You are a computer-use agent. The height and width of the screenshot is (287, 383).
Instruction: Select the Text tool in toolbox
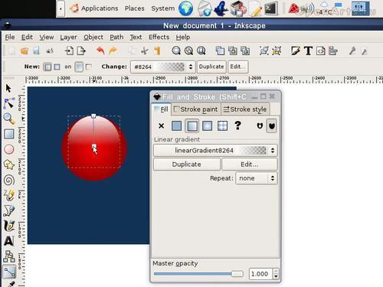click(x=9, y=241)
